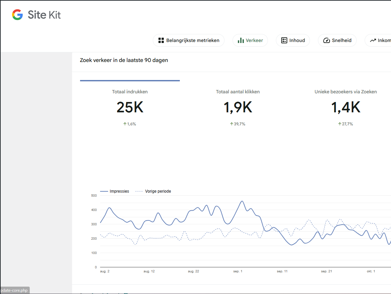The image size is (391, 294).
Task: Click the Inhoud content list icon
Action: coord(284,40)
